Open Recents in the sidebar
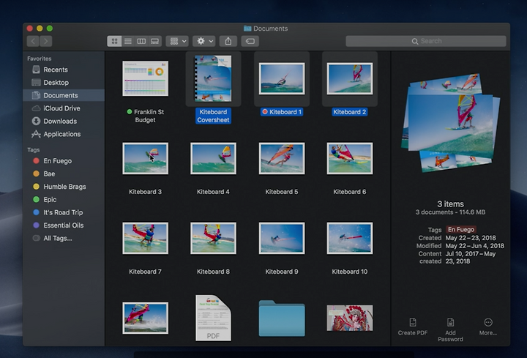 tap(64, 70)
